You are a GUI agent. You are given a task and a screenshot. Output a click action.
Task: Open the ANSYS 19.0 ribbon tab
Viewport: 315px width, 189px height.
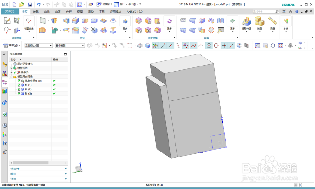[x=135, y=12]
